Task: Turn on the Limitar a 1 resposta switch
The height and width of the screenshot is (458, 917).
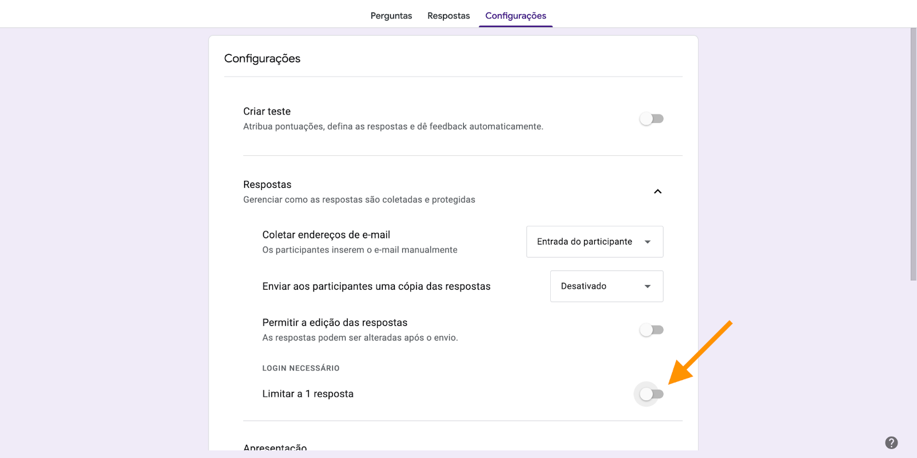Action: click(x=651, y=394)
